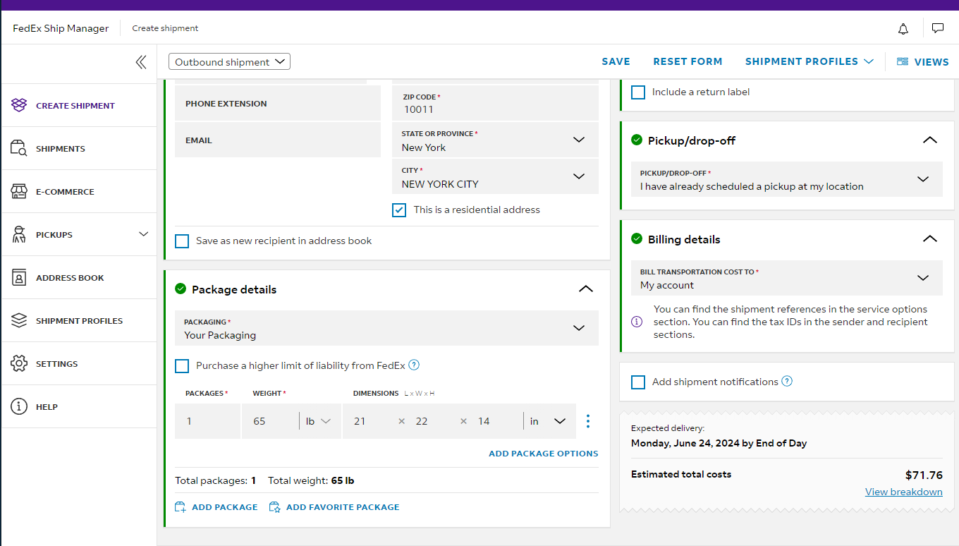Viewport: 959px width, 546px height.
Task: Click the Settings gear icon
Action: pos(19,364)
